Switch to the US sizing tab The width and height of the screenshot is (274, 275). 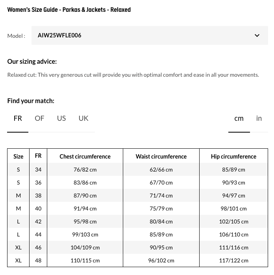tap(61, 118)
